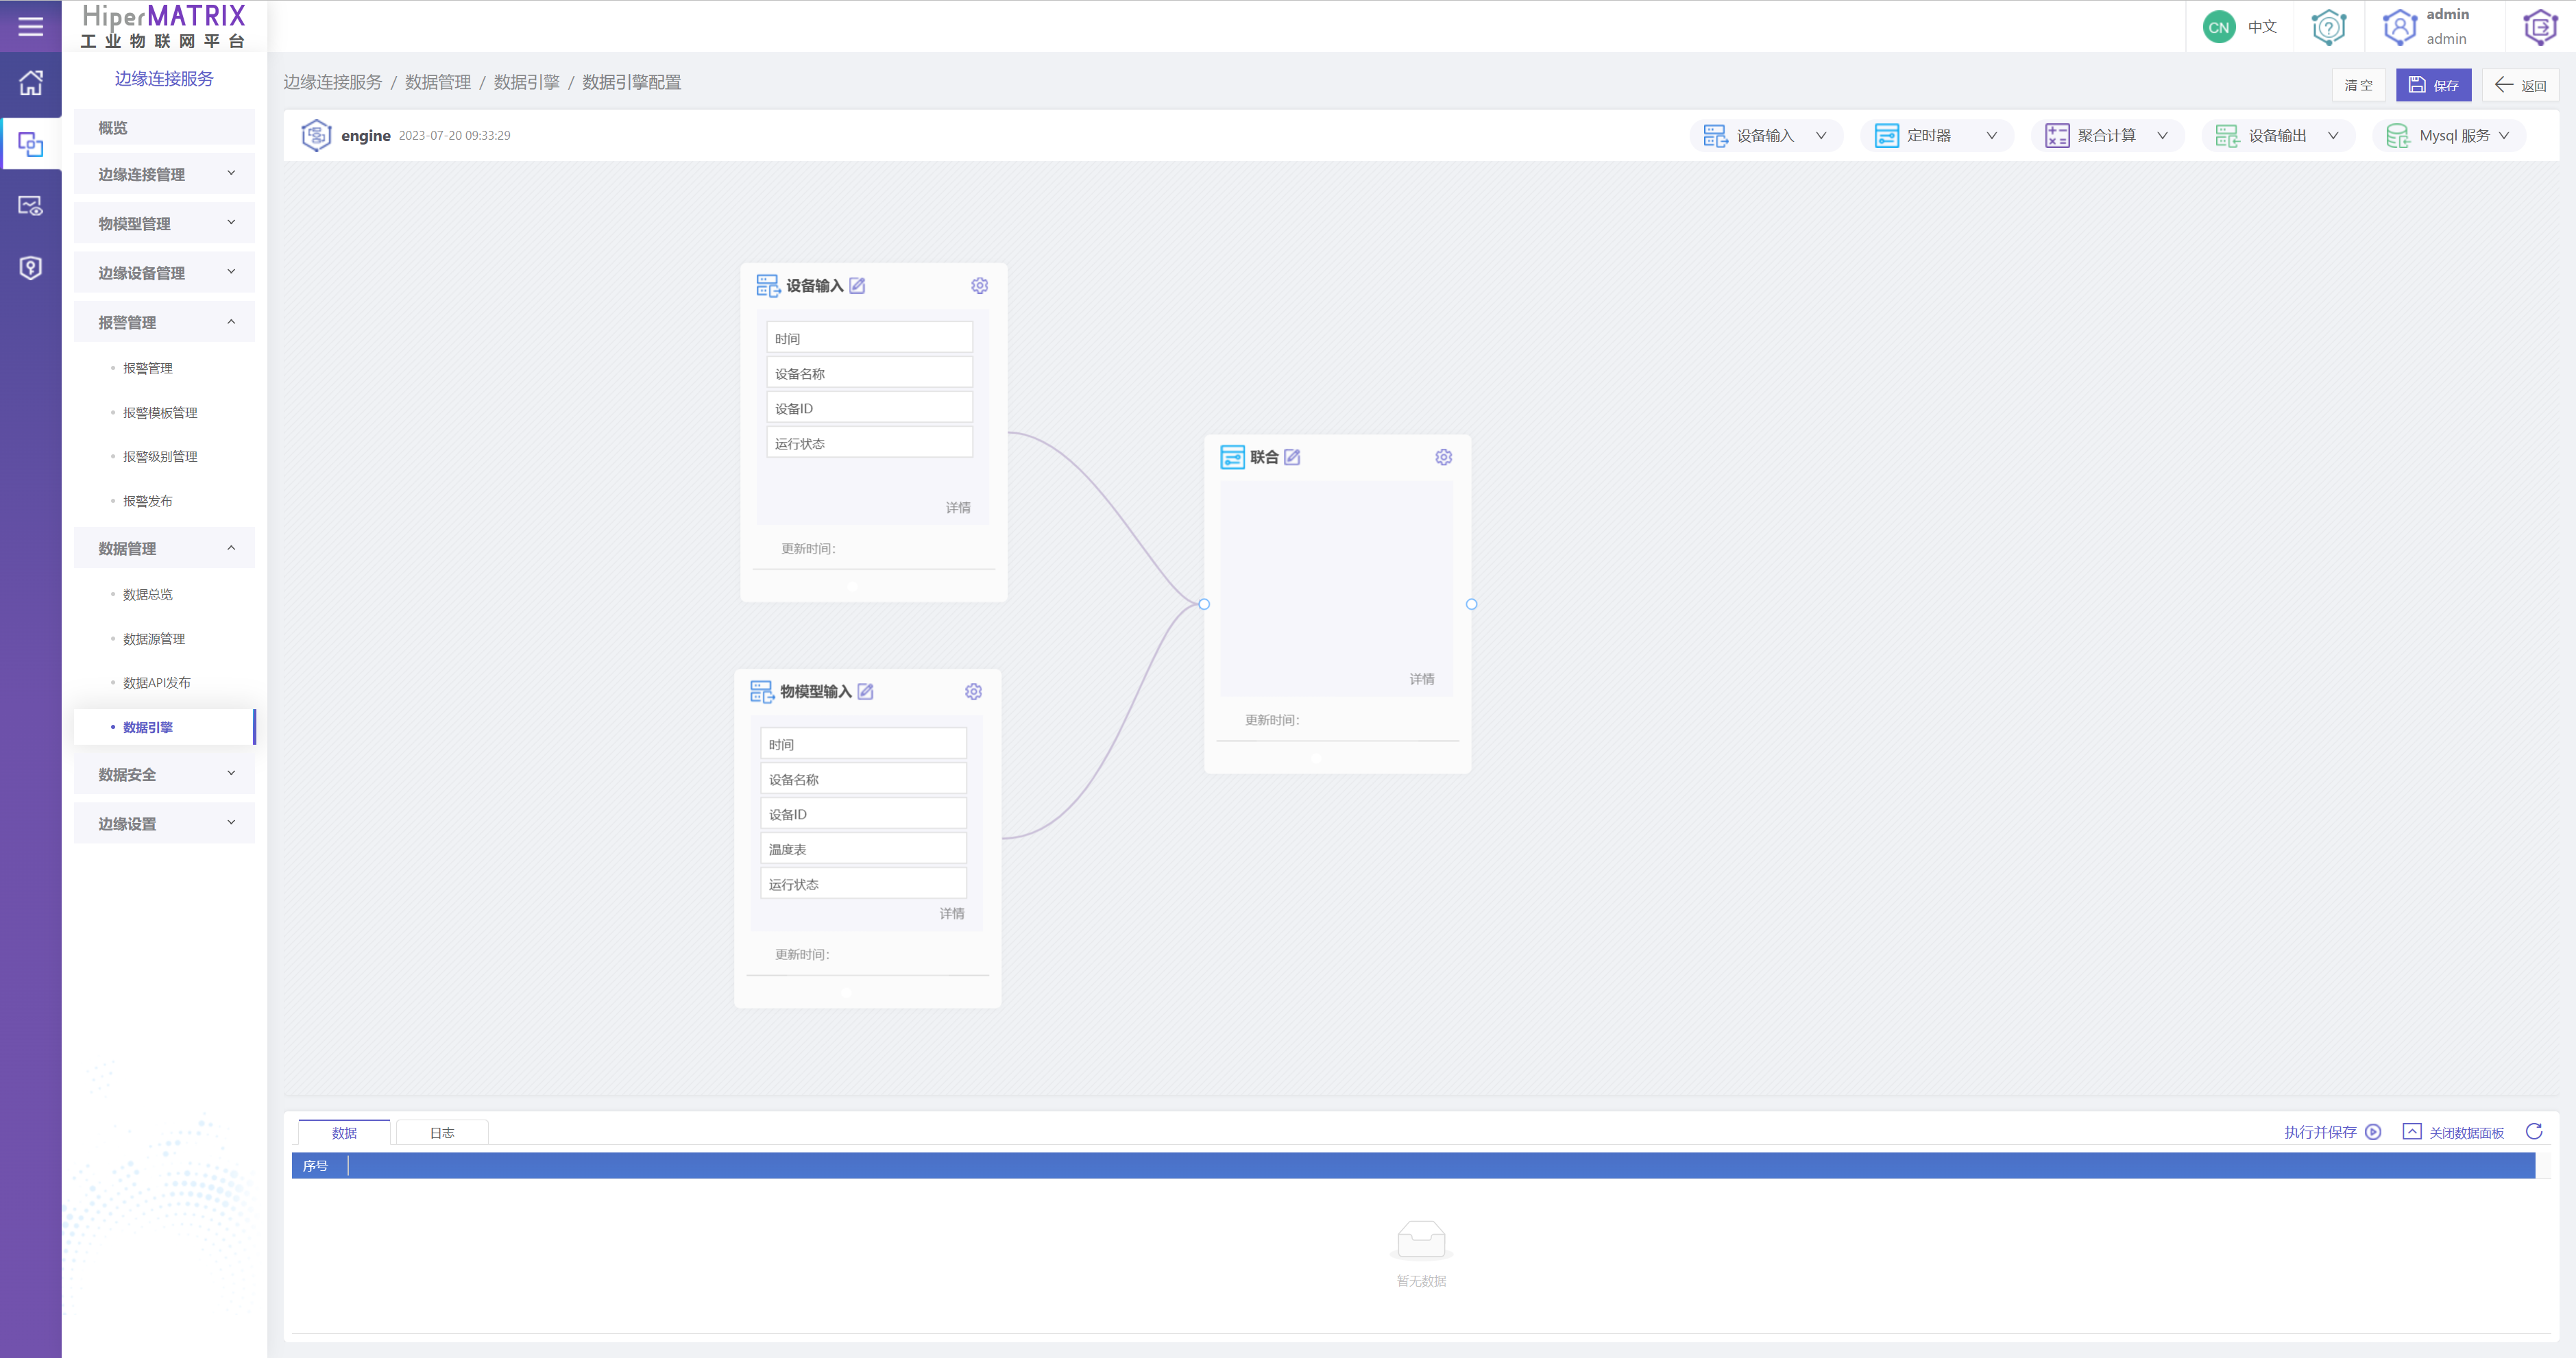The image size is (2576, 1358).
Task: Click 关闭数据面板 button
Action: pyautogui.click(x=2453, y=1131)
